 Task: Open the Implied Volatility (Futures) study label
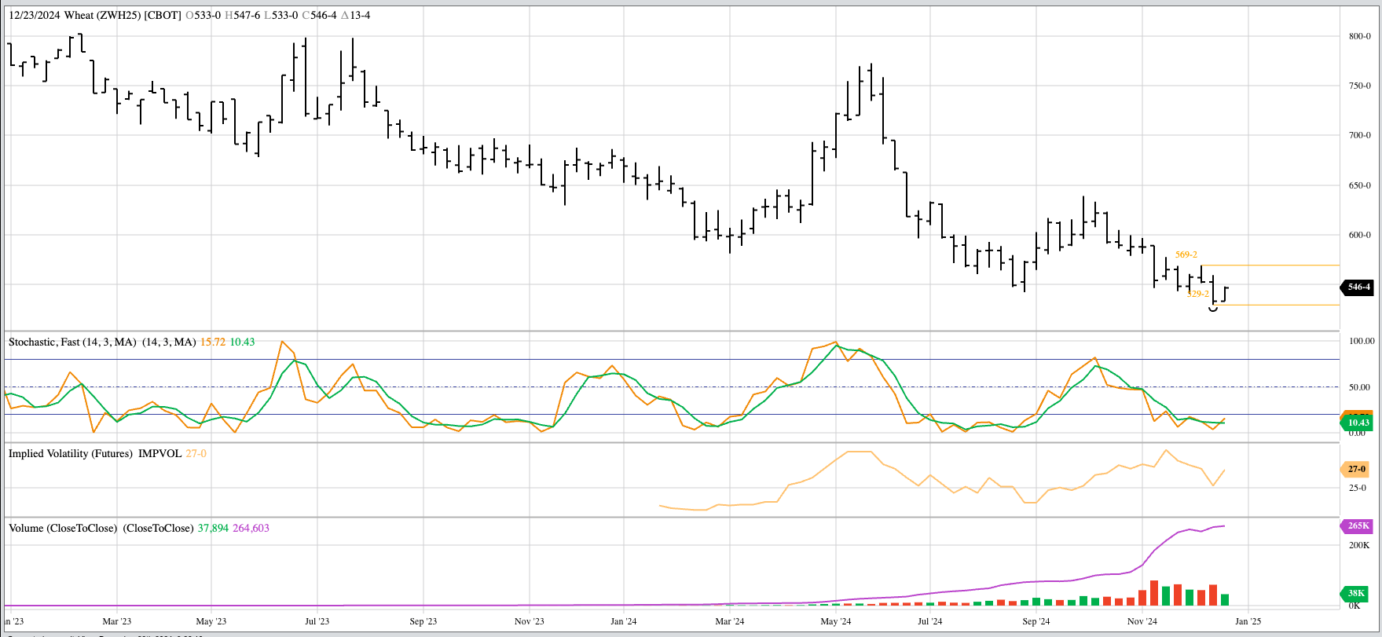coord(71,453)
